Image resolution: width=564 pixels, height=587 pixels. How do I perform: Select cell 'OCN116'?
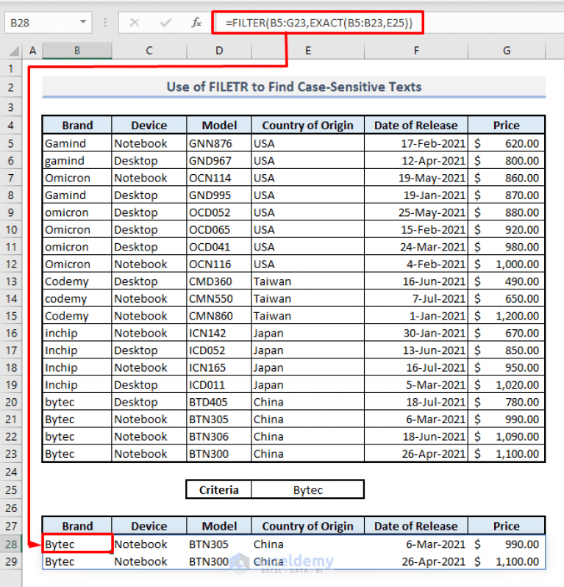tap(219, 264)
